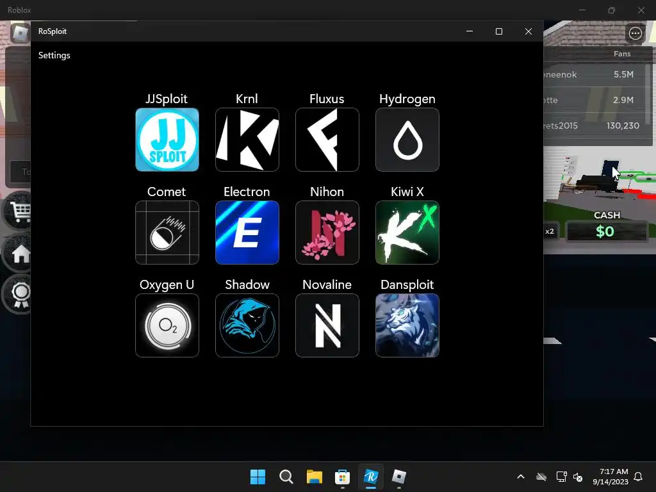
Task: Click the Roblox logo menu button
Action: pyautogui.click(x=20, y=33)
